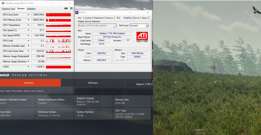Viewport: 261px width, 135px height.
Task: Click the 1.0250 V VDDC reading
Action: pos(38,67)
